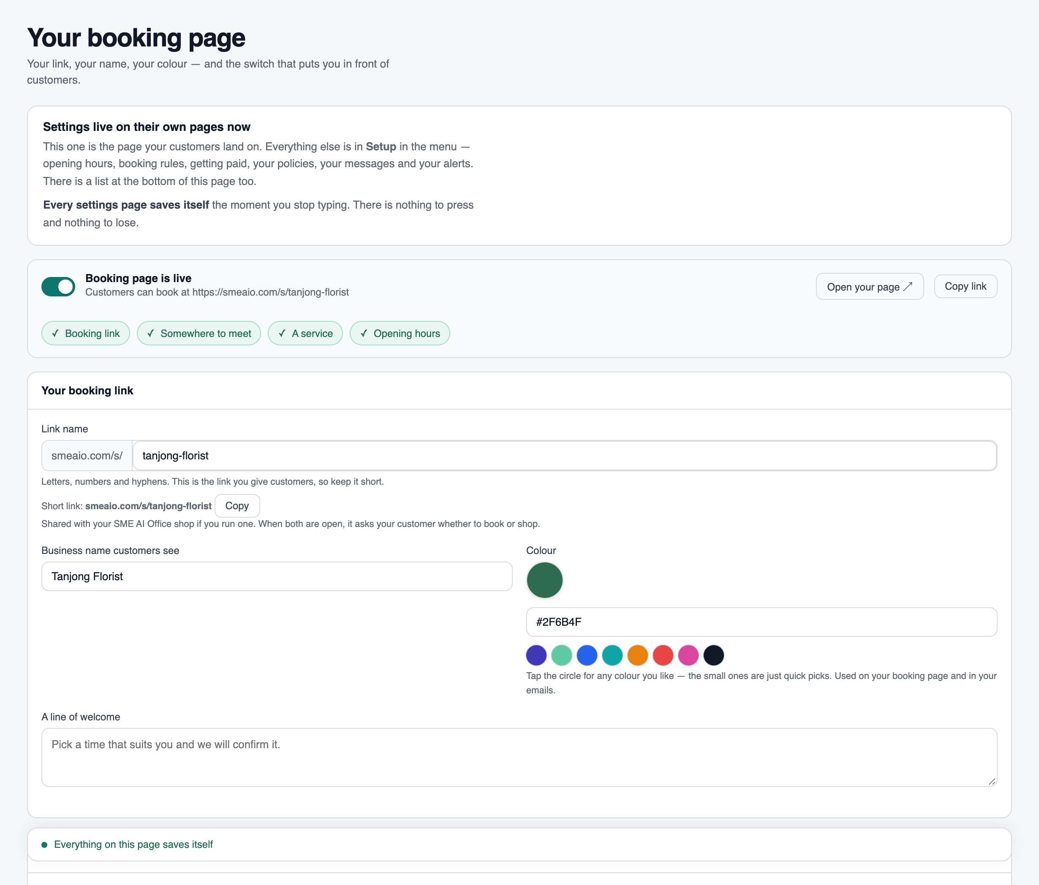Screen dimensions: 1039x885
Task: Click Open your page button
Action: (870, 286)
